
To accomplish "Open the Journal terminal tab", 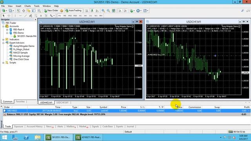I will 130,127.
